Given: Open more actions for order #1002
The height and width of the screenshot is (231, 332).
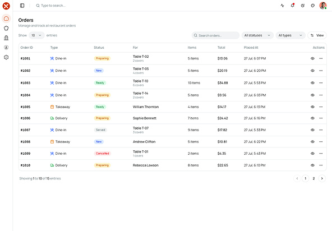Looking at the screenshot, I should (x=321, y=71).
